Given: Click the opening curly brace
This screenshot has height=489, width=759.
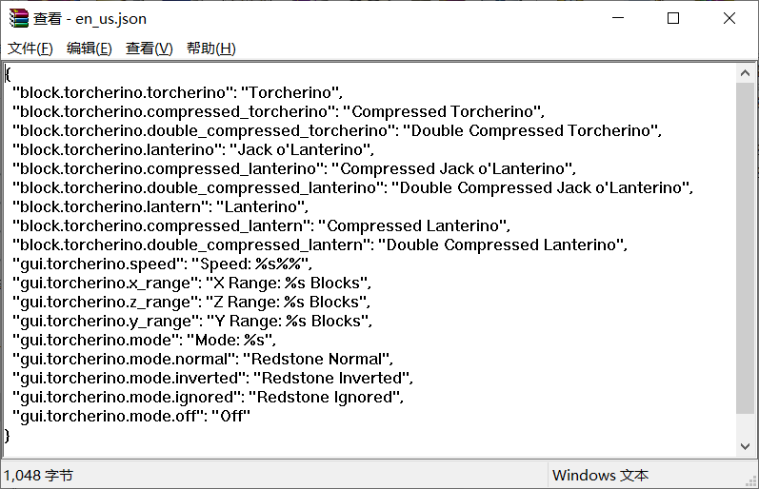Looking at the screenshot, I should (x=8, y=73).
